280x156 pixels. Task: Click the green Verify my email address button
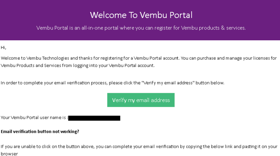pyautogui.click(x=141, y=100)
